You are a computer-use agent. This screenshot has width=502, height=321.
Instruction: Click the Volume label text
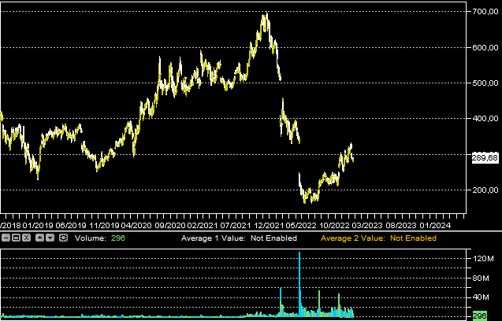pyautogui.click(x=91, y=238)
